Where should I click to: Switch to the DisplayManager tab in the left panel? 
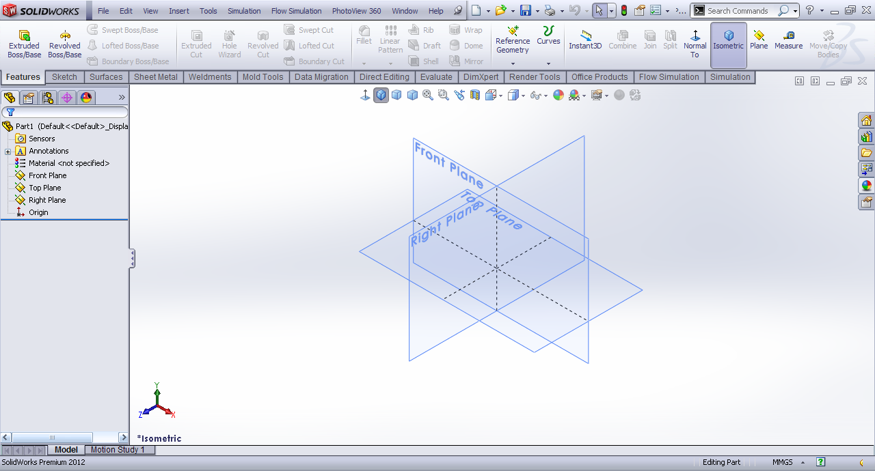86,97
